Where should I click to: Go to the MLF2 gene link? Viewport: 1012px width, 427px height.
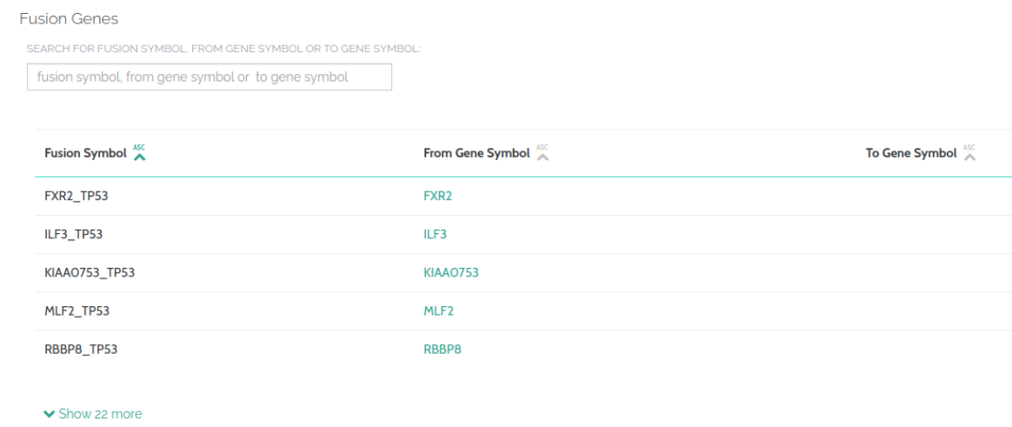[437, 311]
